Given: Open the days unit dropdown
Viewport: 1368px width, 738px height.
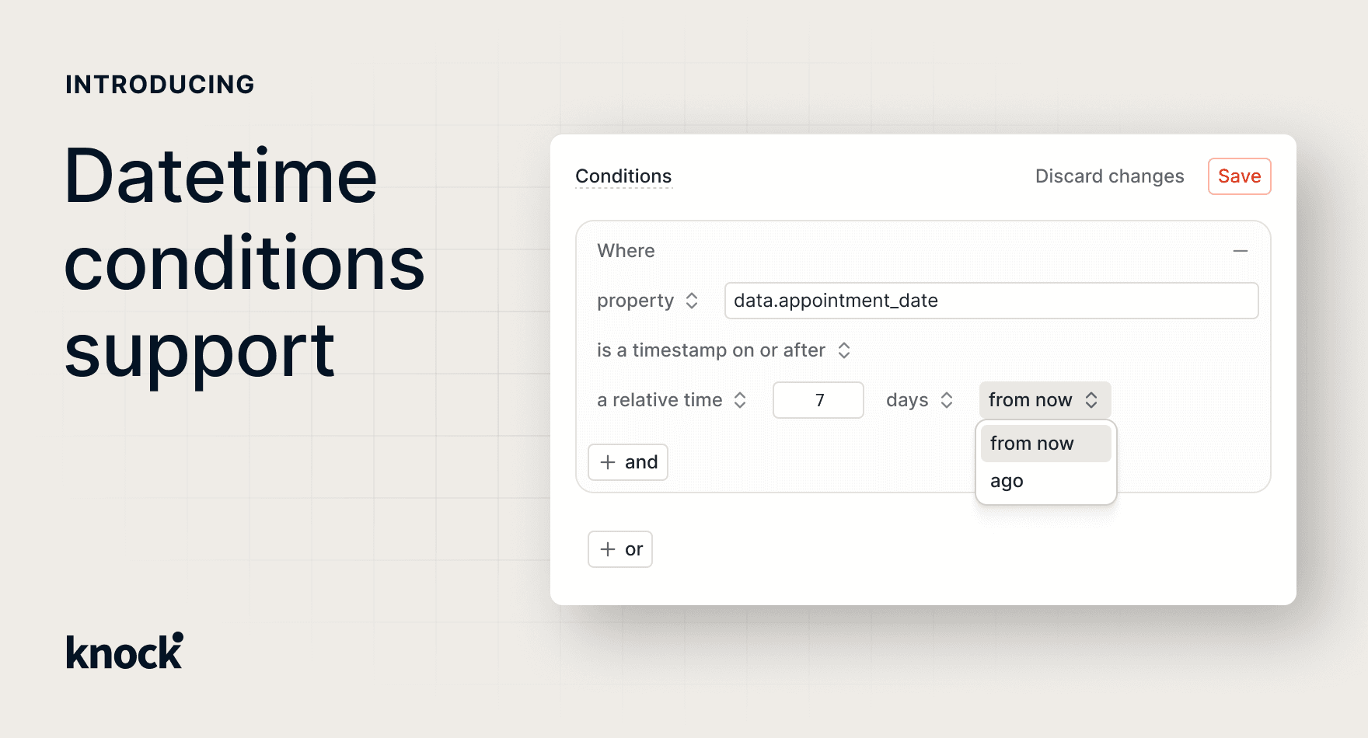Looking at the screenshot, I should [919, 400].
